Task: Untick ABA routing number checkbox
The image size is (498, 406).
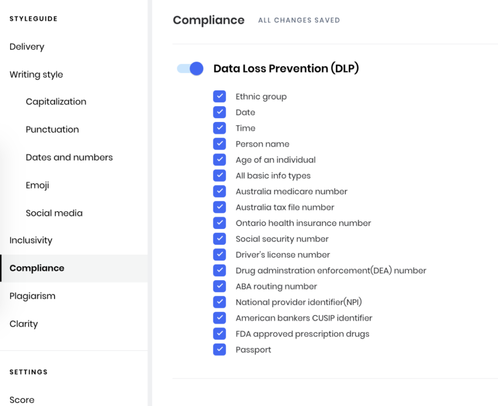Action: click(x=219, y=286)
